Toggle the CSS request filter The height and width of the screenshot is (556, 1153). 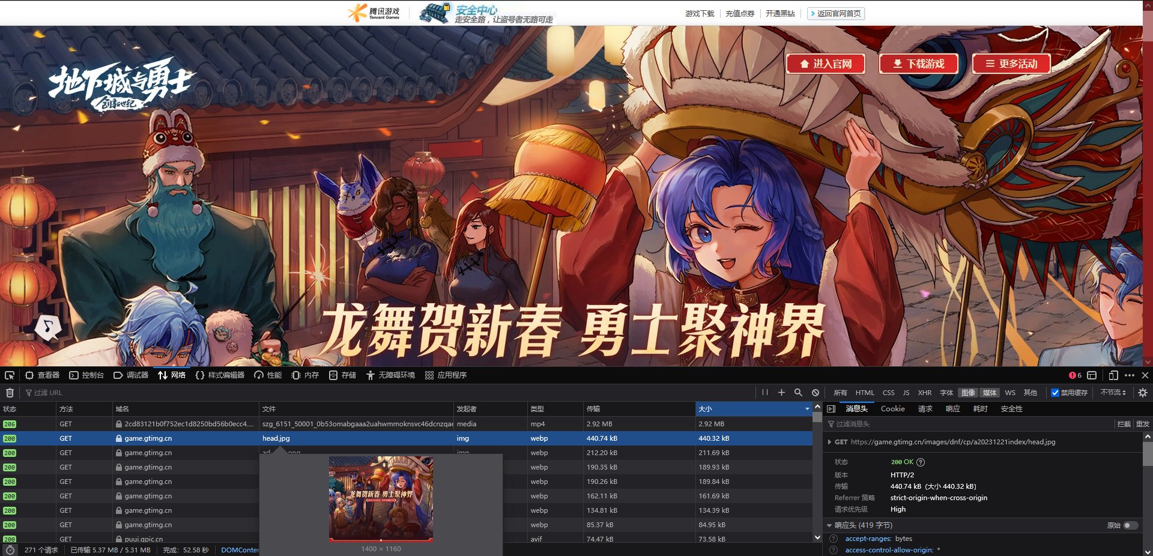click(888, 393)
